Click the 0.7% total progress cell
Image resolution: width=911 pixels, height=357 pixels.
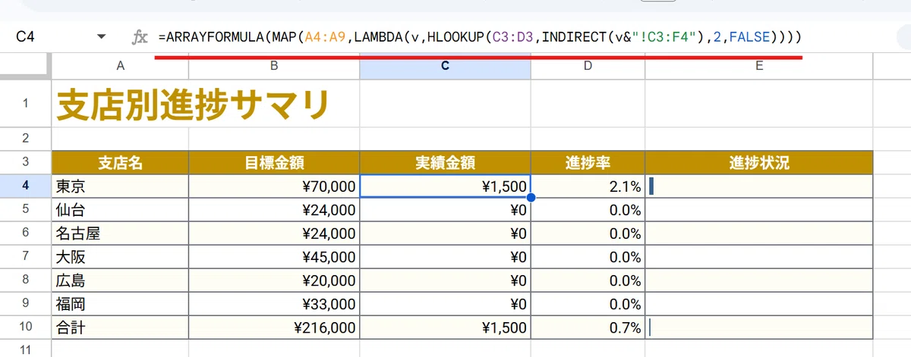tap(588, 327)
